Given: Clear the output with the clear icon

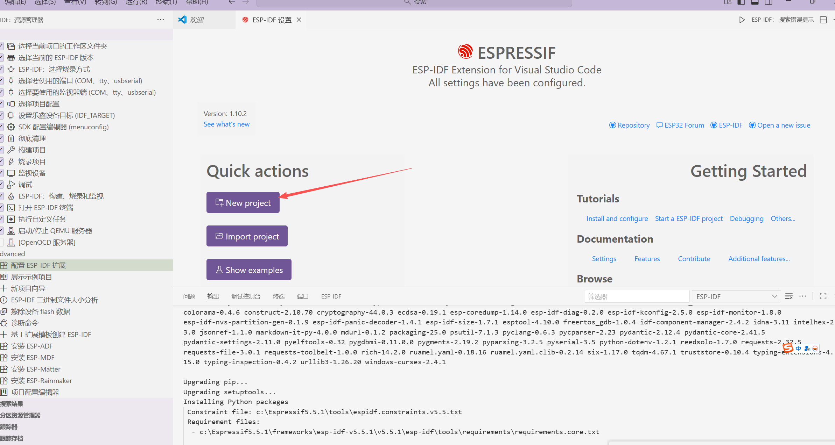Looking at the screenshot, I should (x=789, y=296).
